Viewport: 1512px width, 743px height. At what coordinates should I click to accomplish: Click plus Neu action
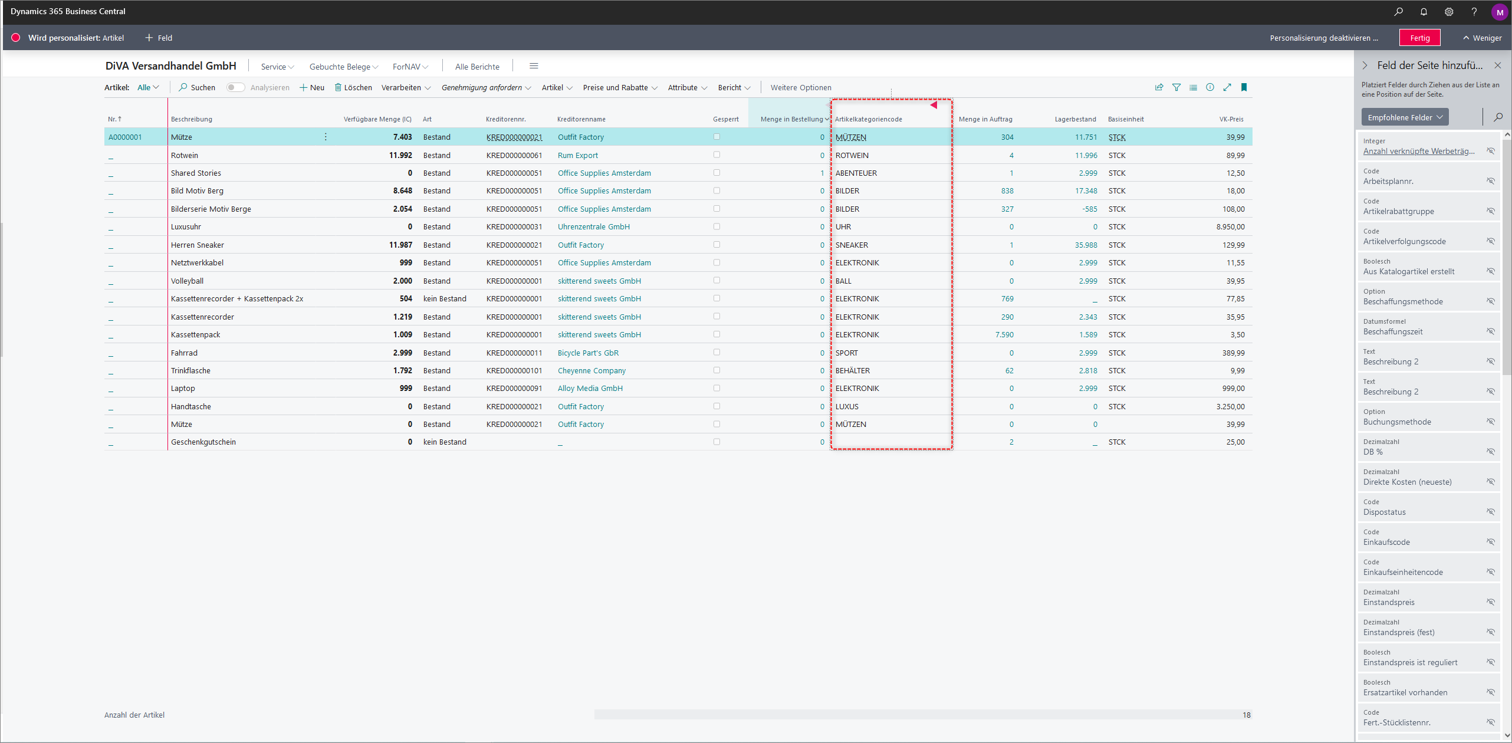tap(312, 87)
